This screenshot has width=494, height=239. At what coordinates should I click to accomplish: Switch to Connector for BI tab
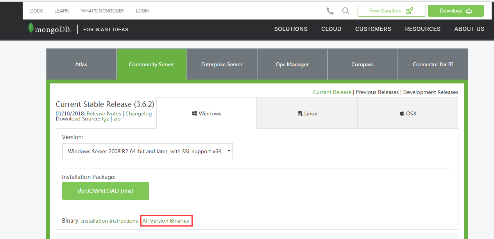pos(433,64)
